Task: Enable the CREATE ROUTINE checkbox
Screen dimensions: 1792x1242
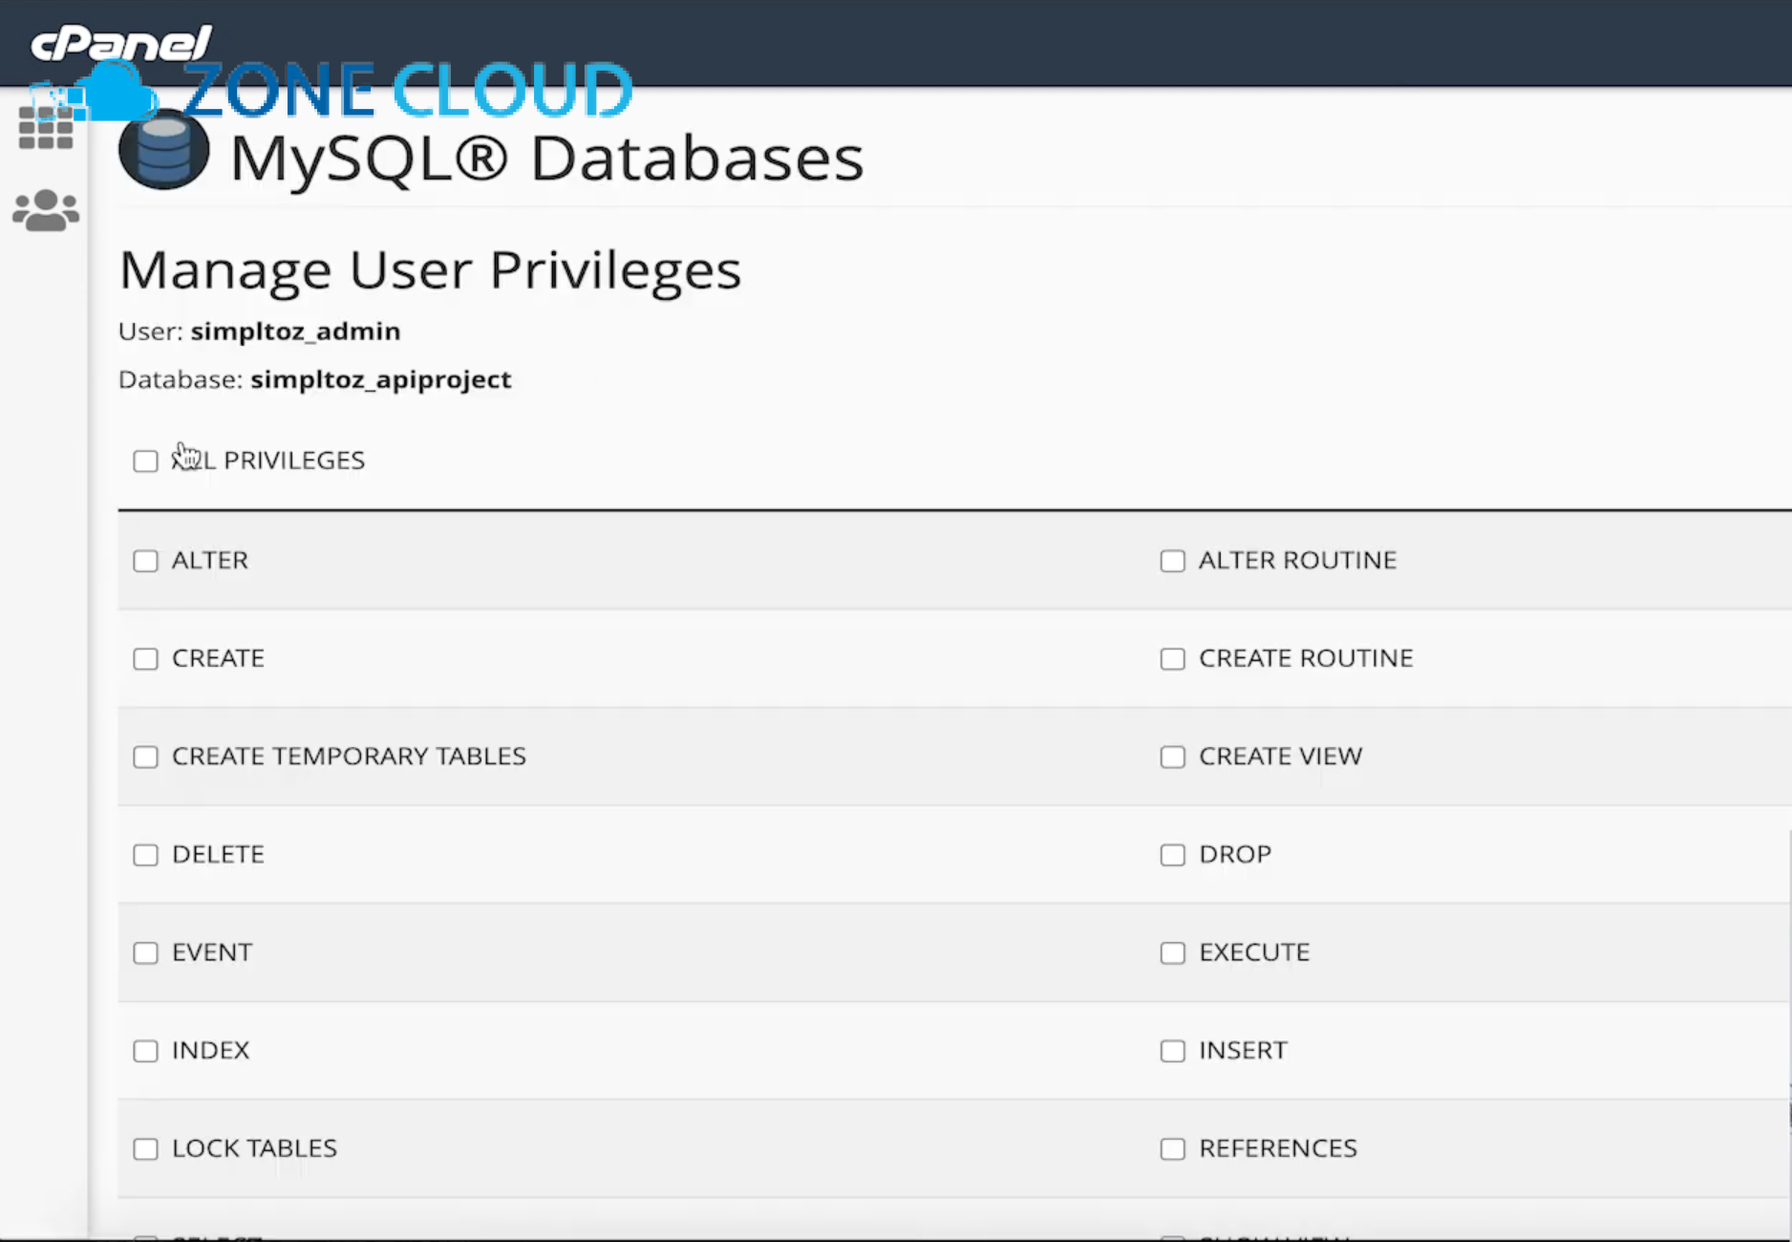Action: pos(1172,659)
